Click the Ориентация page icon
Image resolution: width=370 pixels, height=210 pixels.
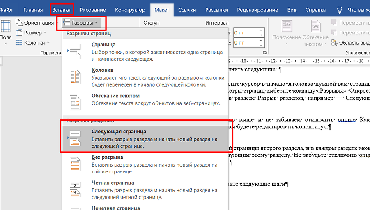tap(19, 23)
